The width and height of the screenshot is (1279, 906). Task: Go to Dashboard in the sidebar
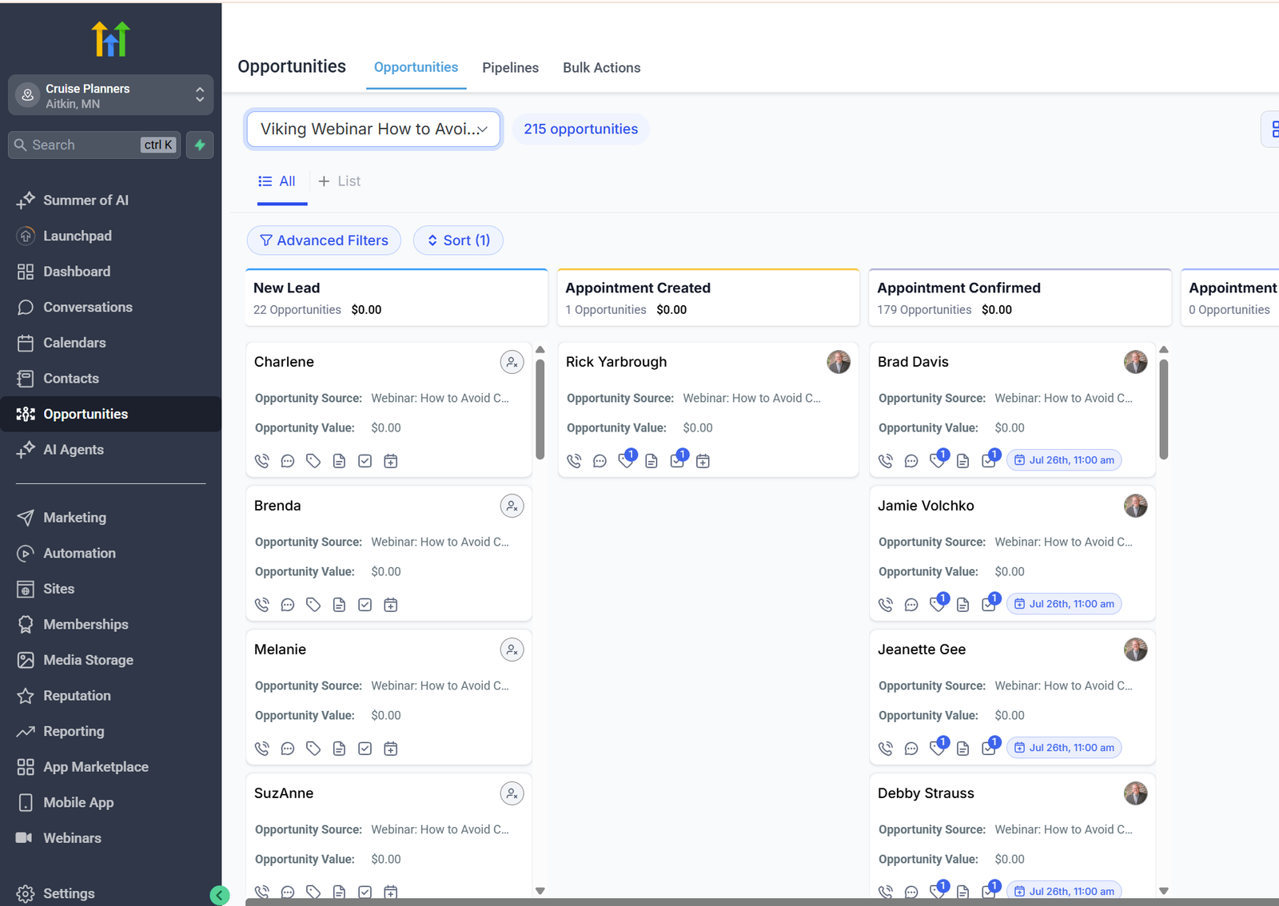coord(111,272)
